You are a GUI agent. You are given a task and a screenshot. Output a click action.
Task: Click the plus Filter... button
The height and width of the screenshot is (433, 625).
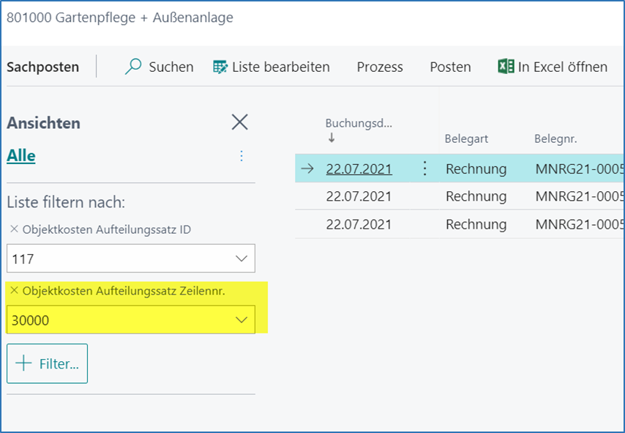coord(48,363)
